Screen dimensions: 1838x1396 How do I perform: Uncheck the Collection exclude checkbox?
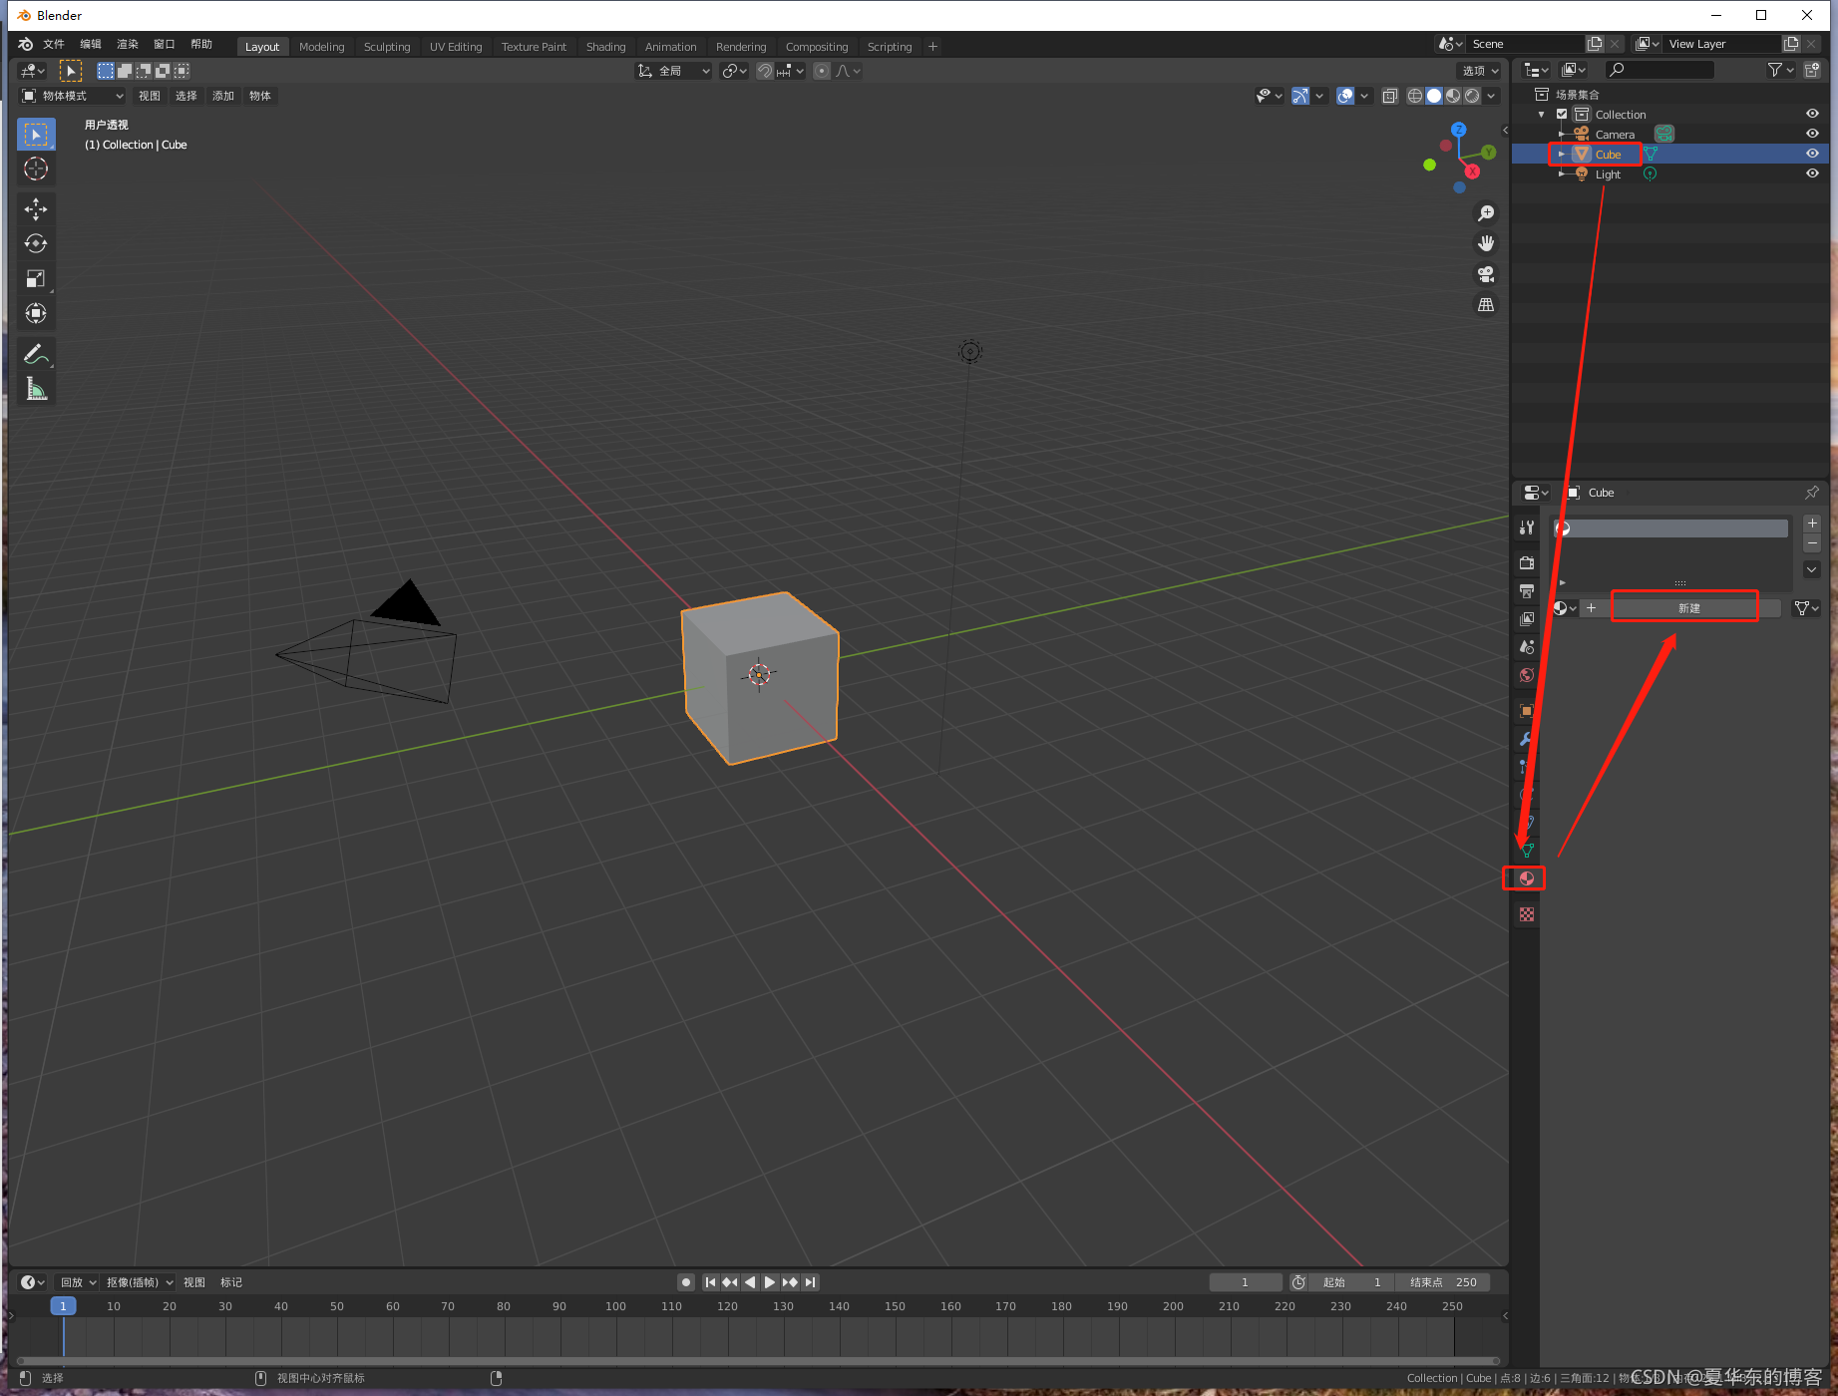coord(1562,114)
